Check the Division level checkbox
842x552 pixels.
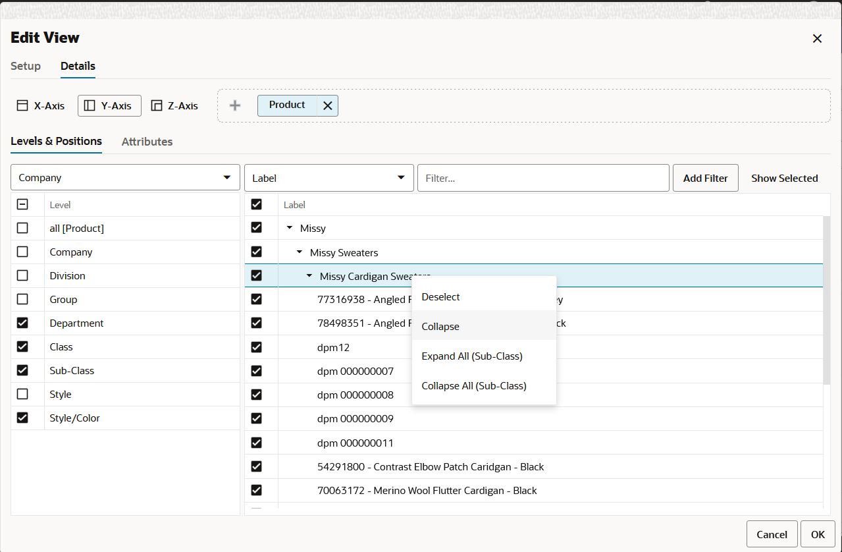22,275
